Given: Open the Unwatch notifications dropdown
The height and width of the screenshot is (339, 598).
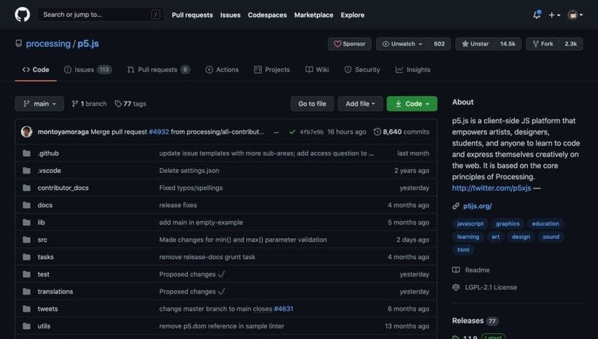Looking at the screenshot, I should coord(402,44).
